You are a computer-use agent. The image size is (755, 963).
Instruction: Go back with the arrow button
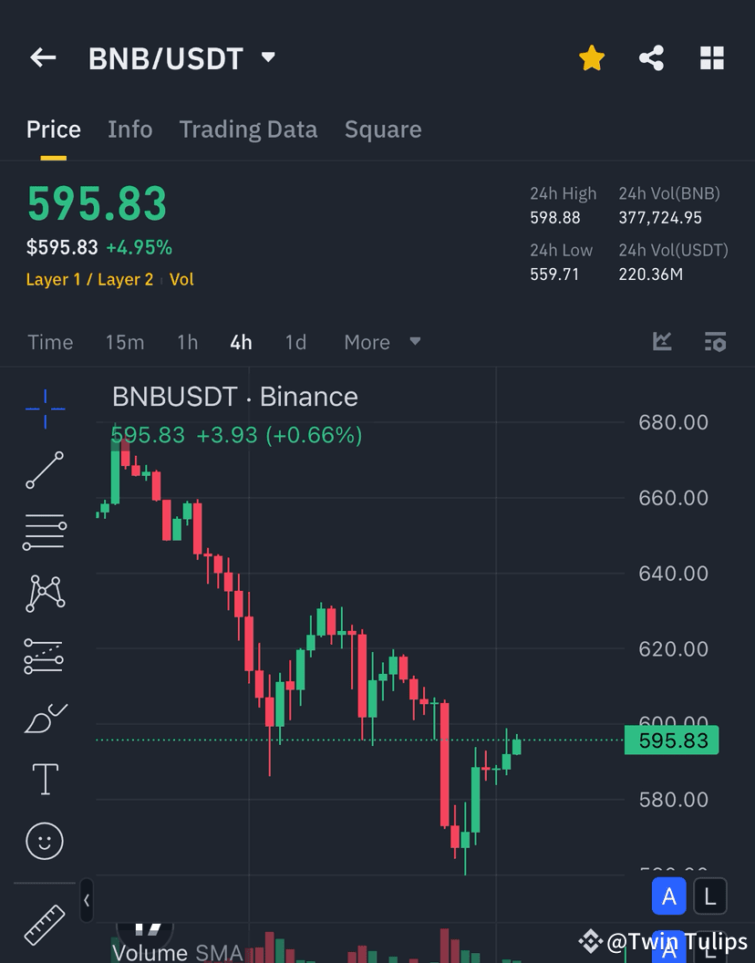point(42,57)
